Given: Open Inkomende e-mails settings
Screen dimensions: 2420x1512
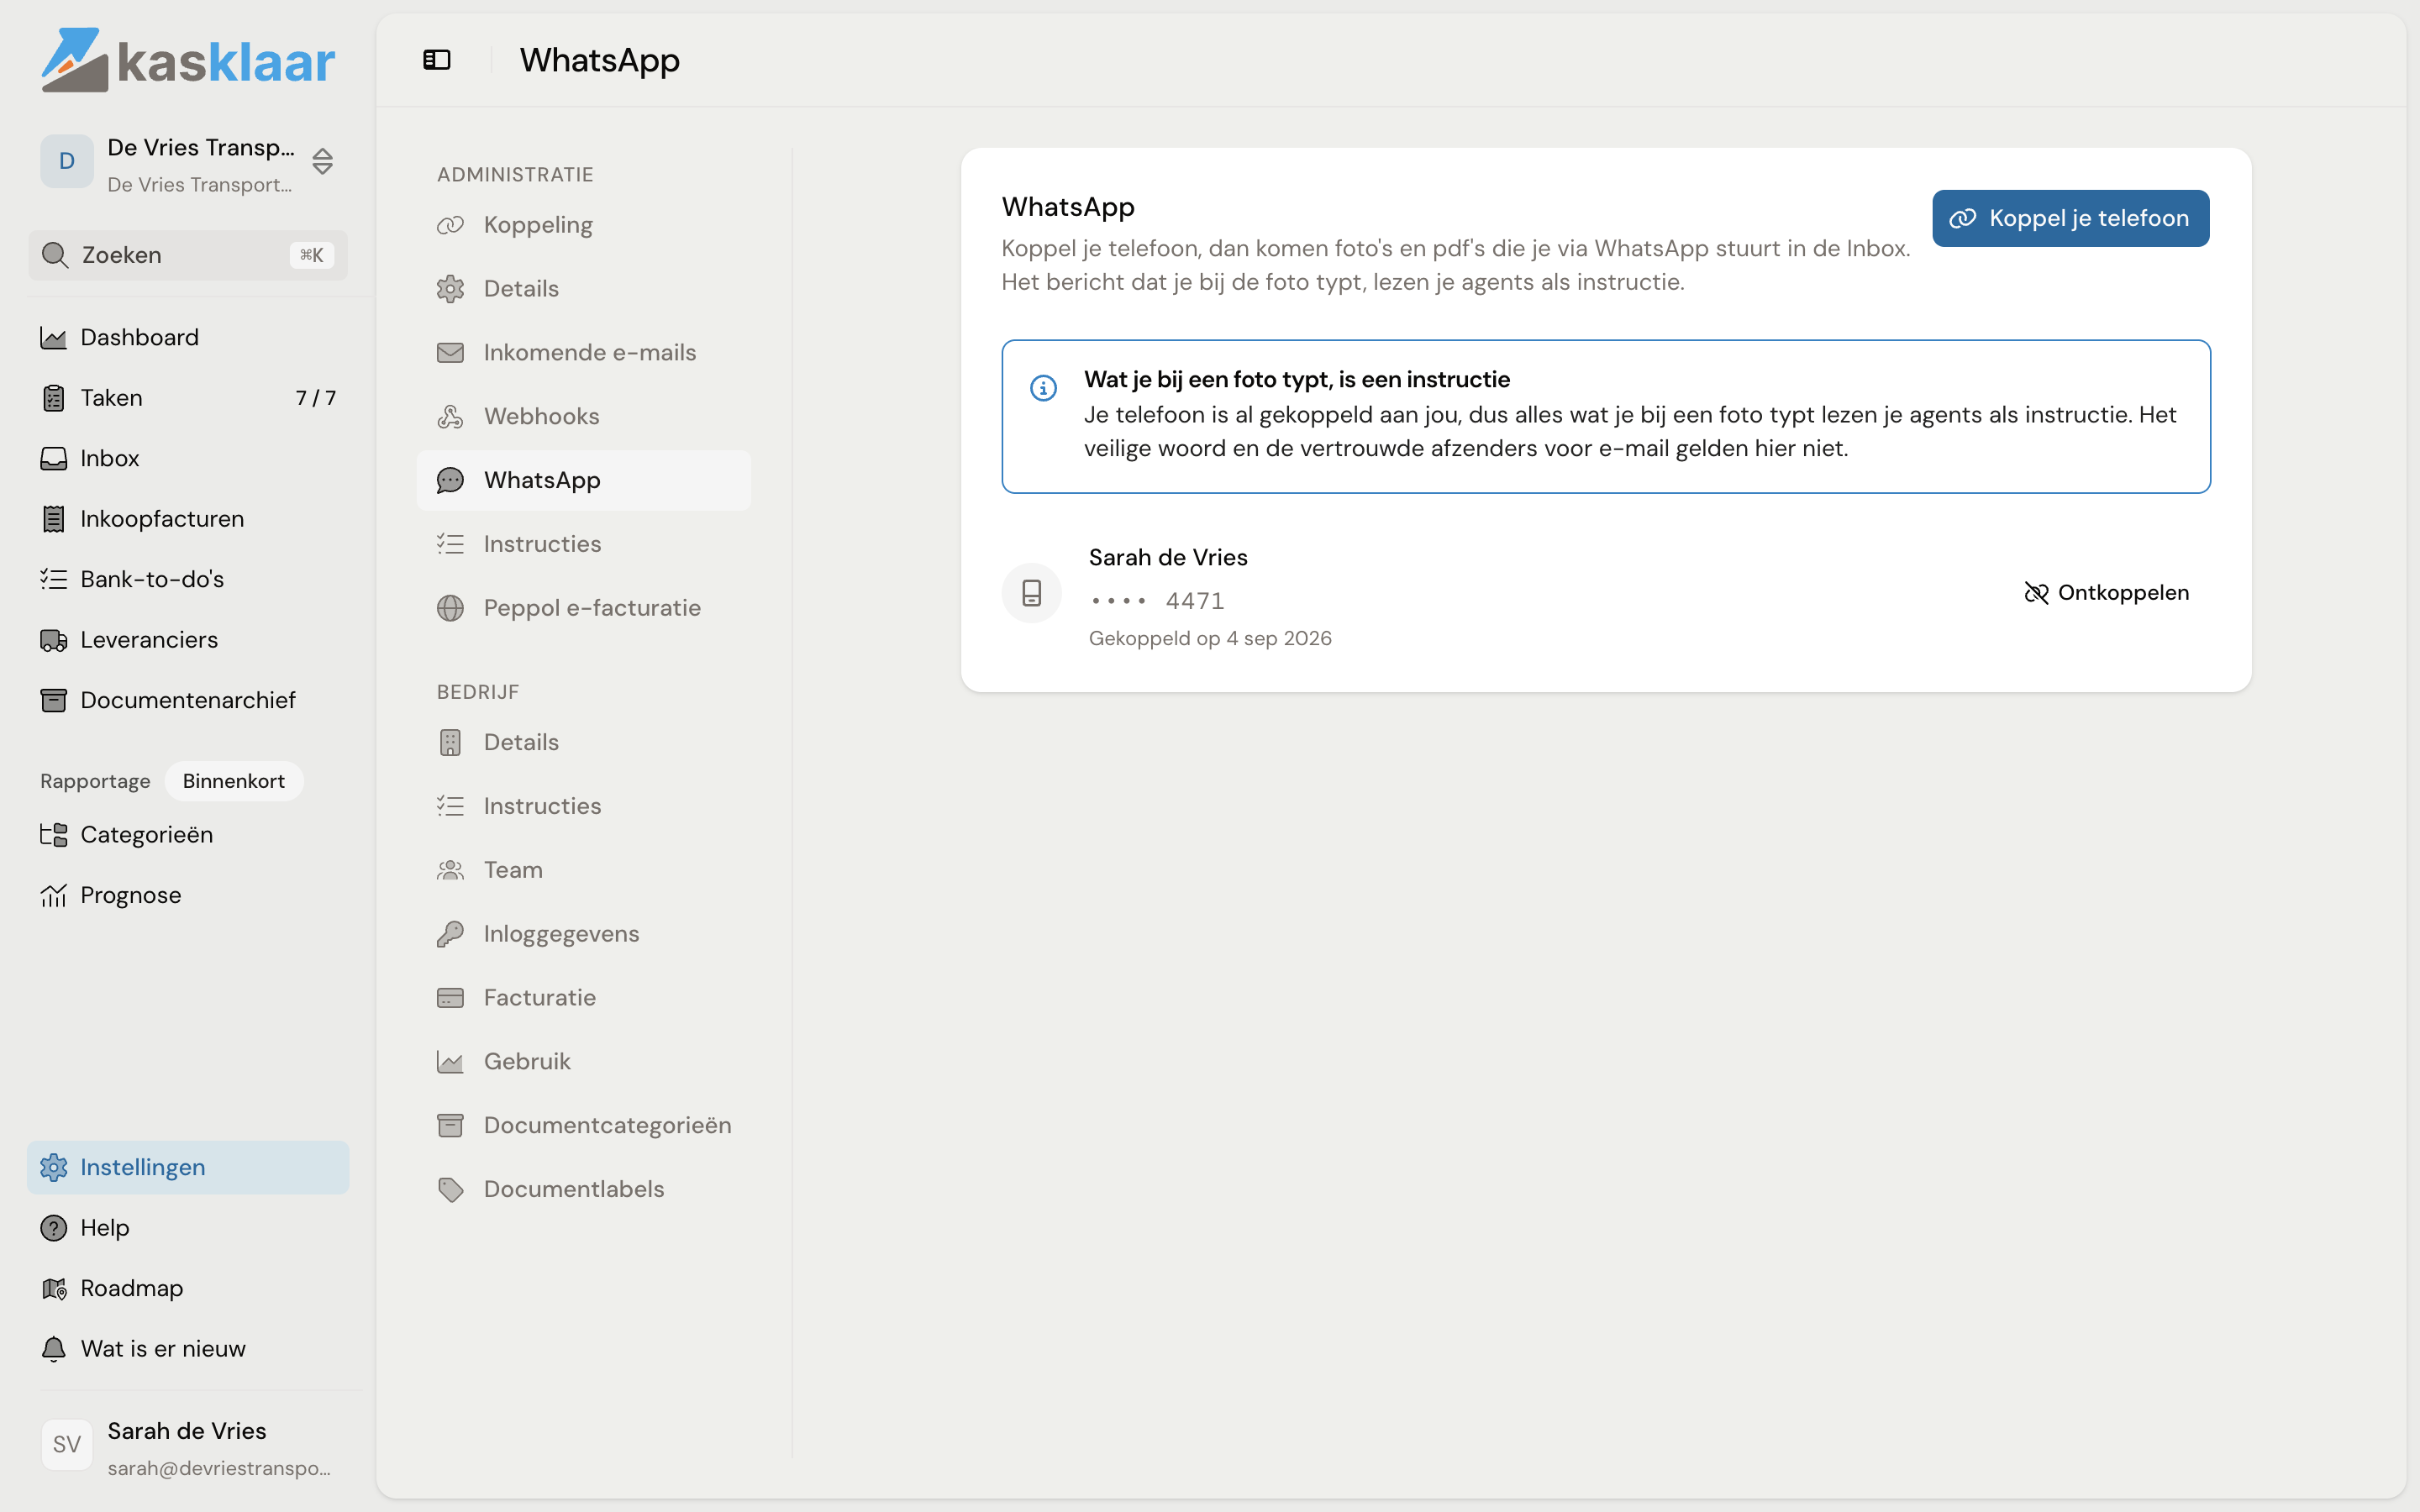Looking at the screenshot, I should [x=584, y=353].
